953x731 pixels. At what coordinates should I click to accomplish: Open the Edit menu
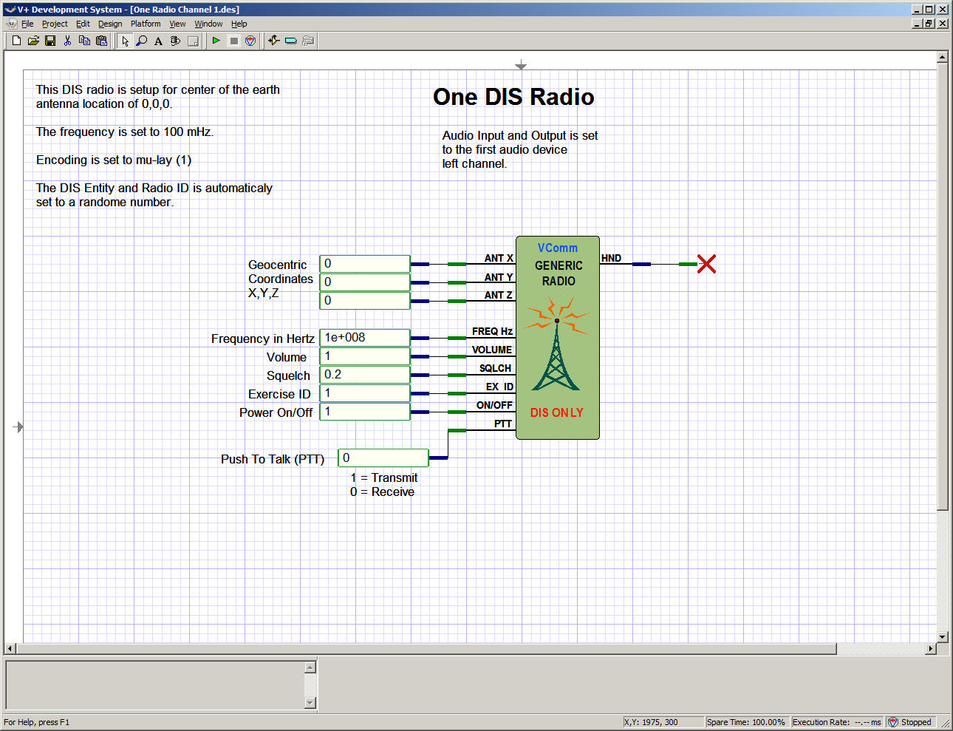(x=83, y=24)
